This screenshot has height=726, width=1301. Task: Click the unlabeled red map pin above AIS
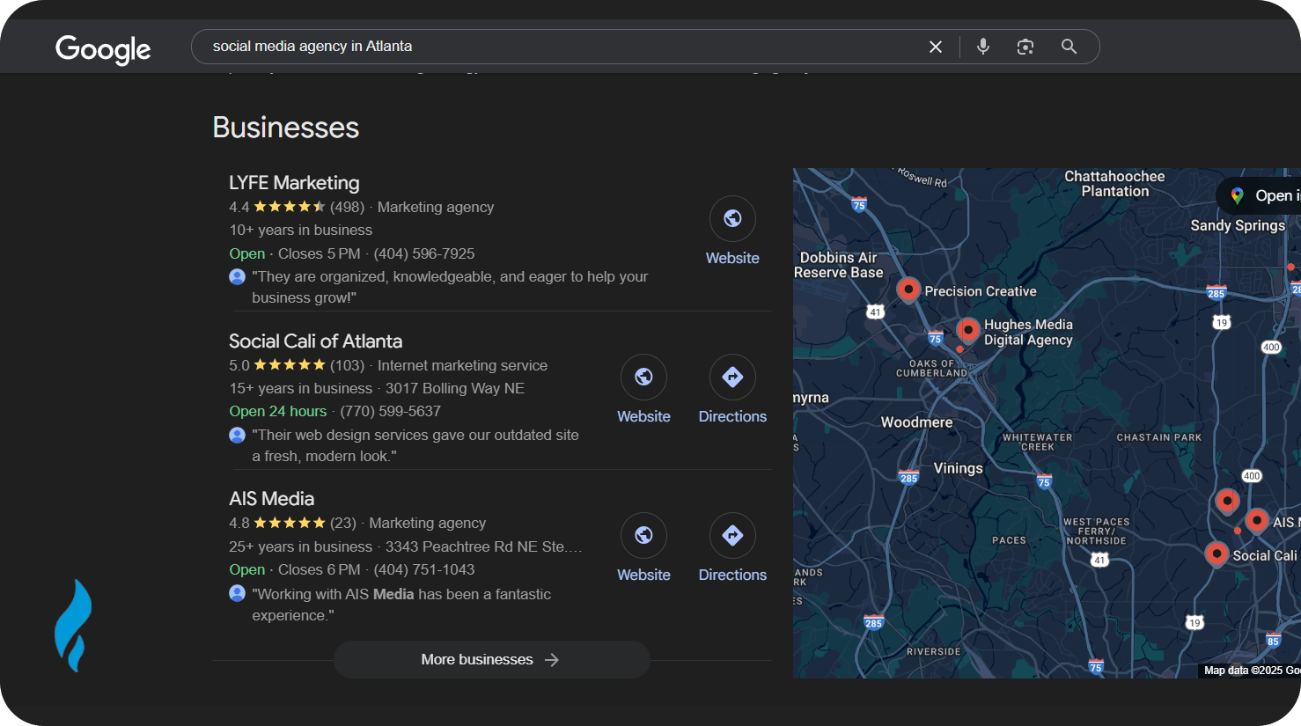point(1227,502)
